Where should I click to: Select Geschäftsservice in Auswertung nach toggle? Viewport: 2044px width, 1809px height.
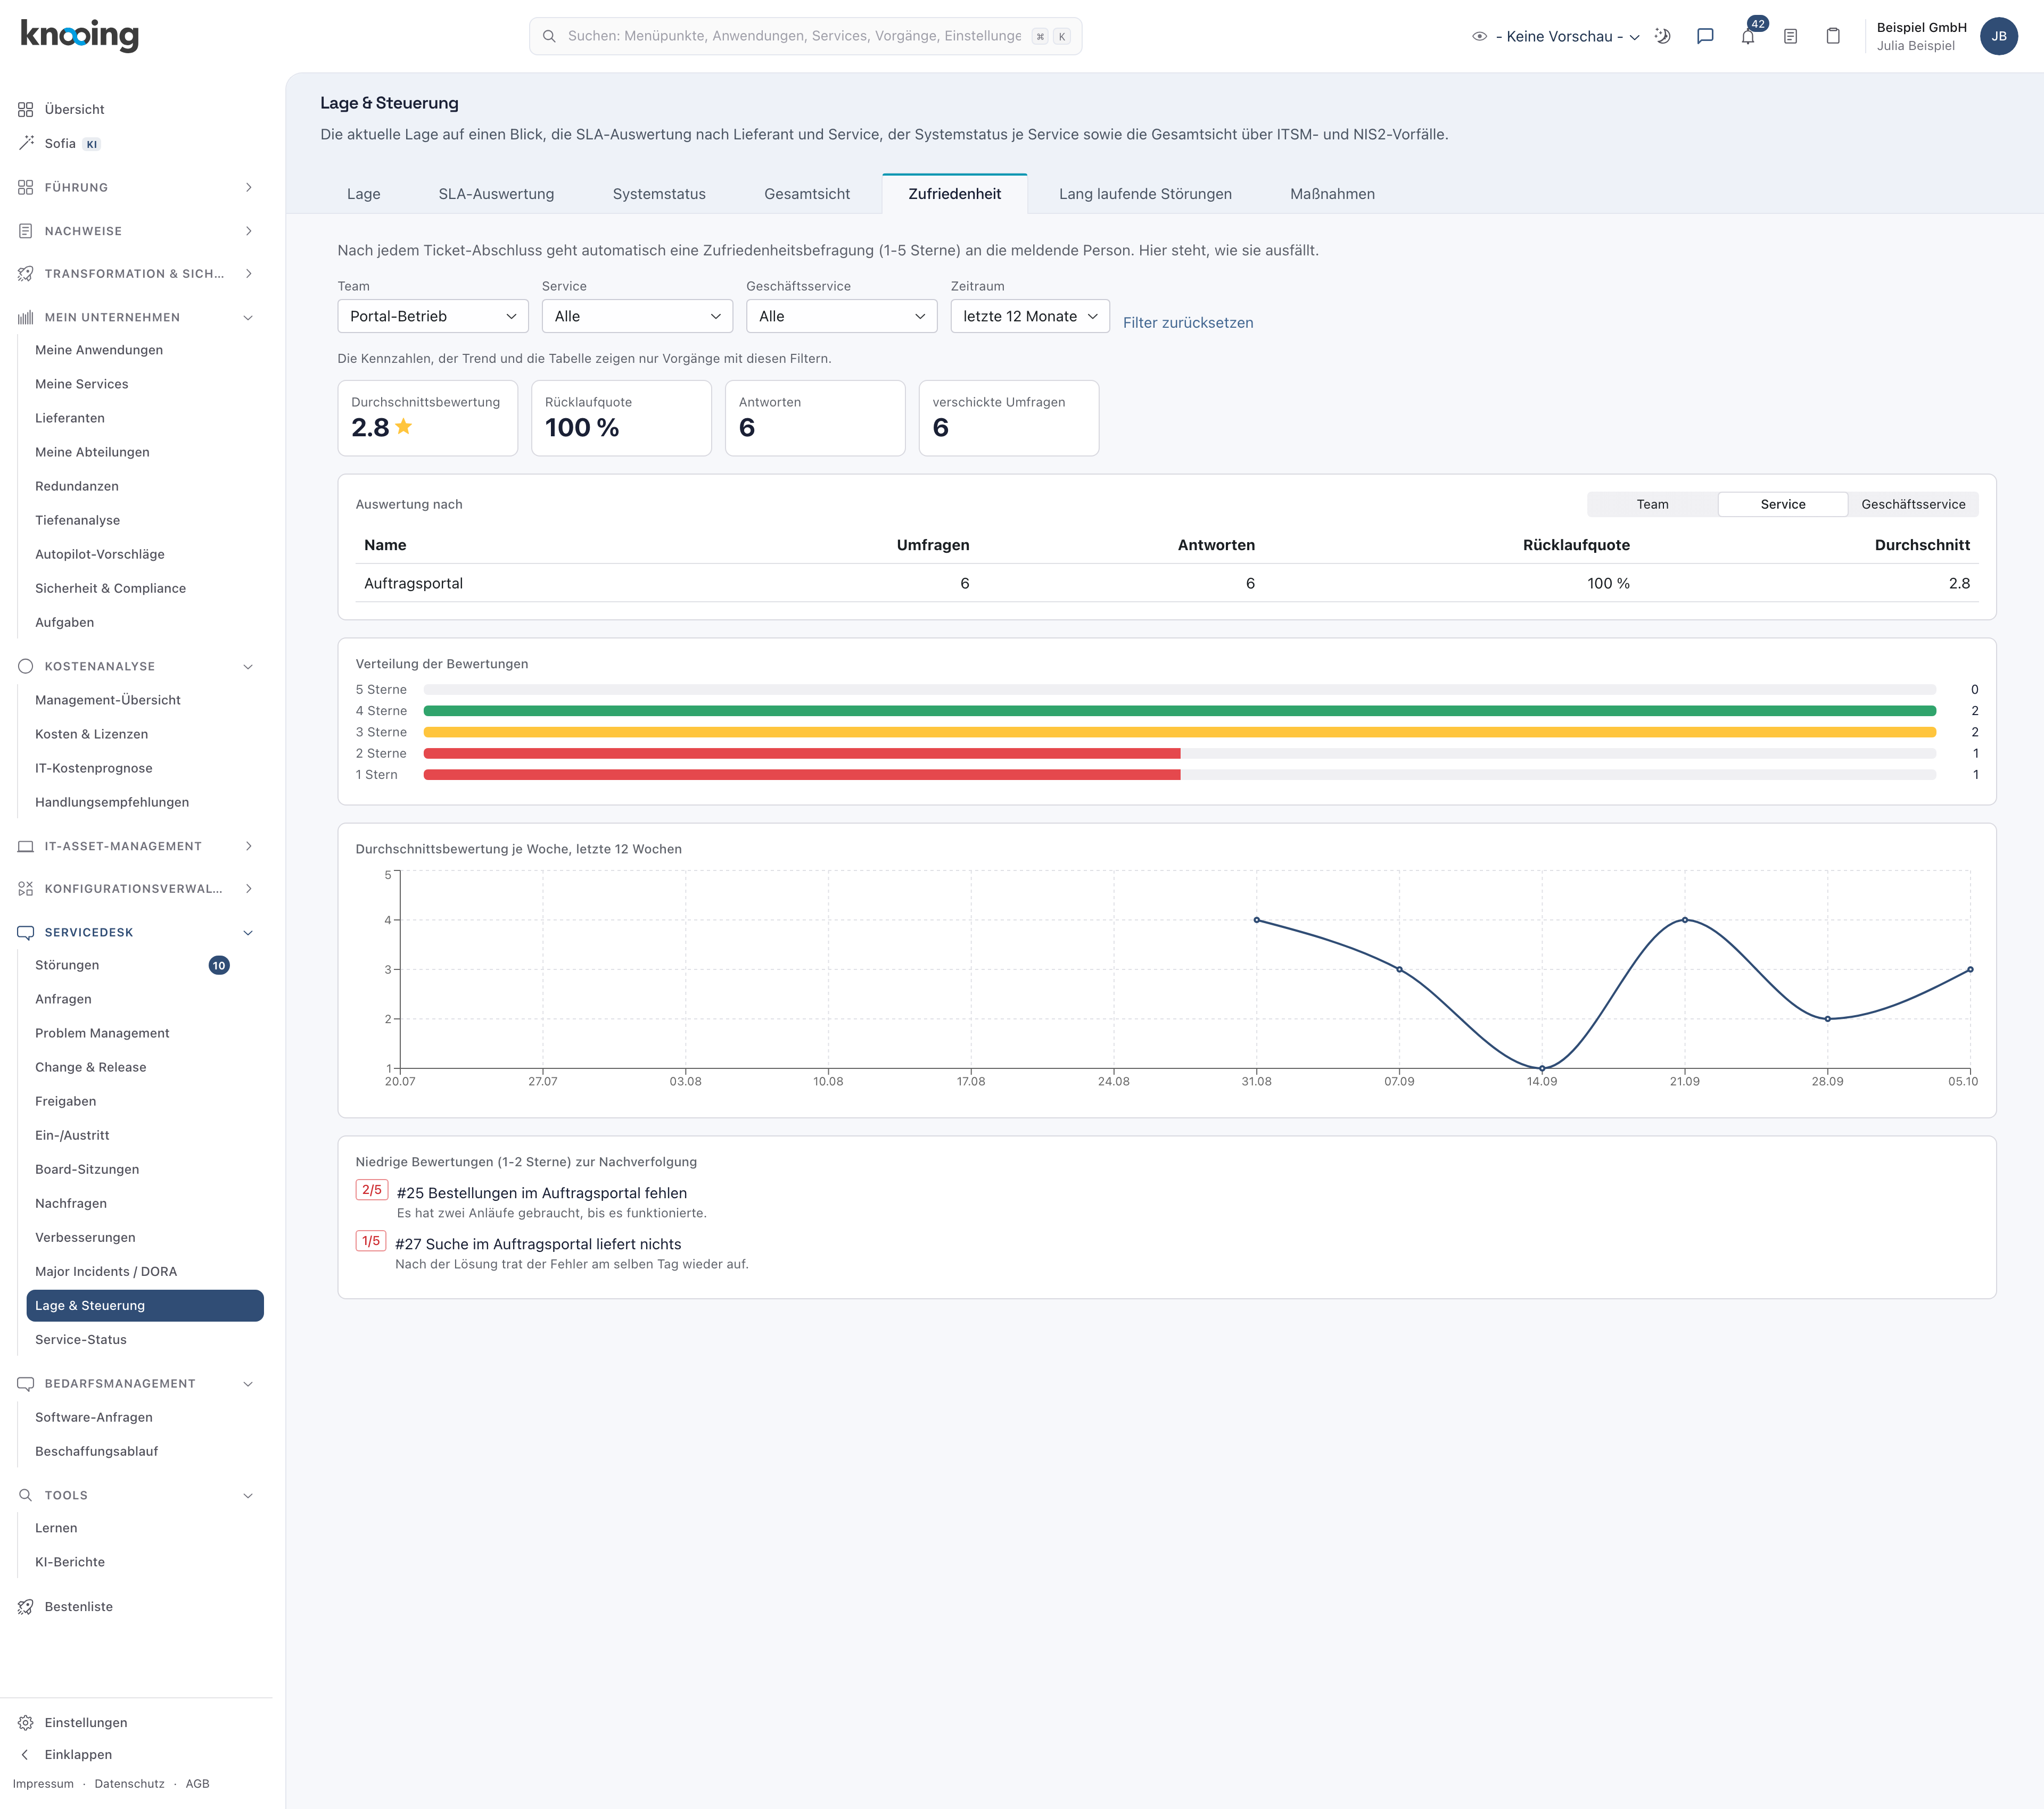click(1913, 504)
